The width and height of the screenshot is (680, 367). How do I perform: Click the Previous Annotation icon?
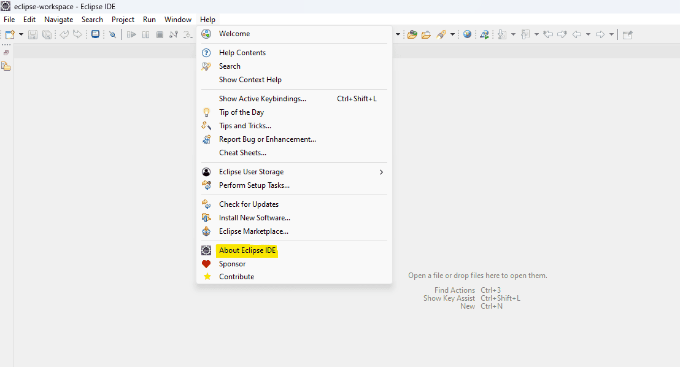(525, 35)
